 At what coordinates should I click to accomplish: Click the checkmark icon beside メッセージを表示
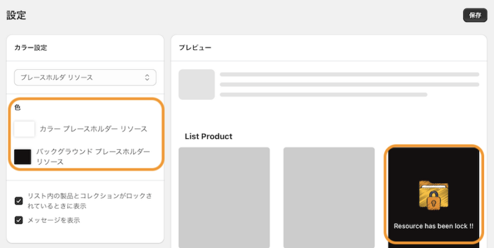point(19,220)
